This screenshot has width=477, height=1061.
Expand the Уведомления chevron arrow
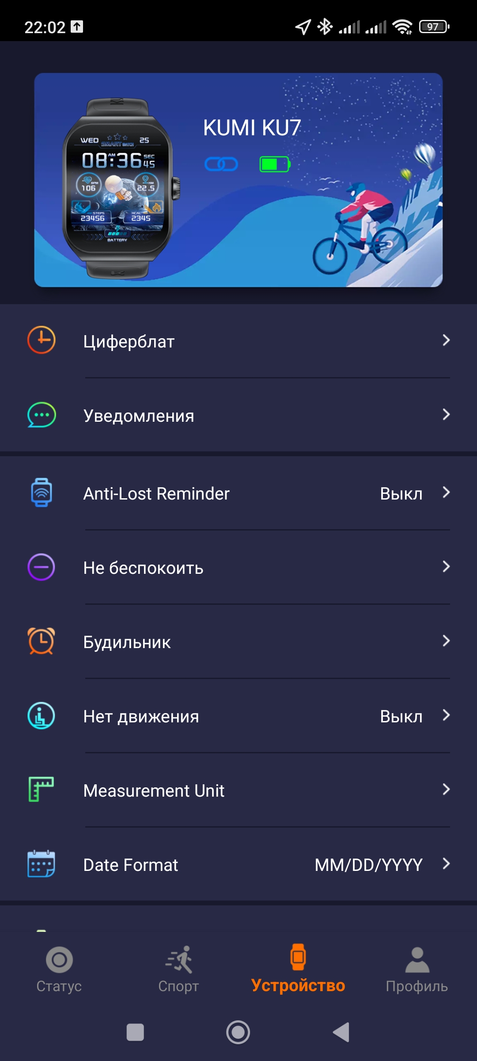(446, 415)
